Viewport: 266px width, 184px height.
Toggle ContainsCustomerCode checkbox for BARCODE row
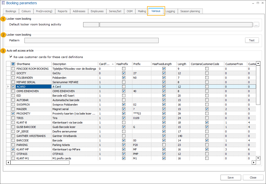tap(207, 140)
